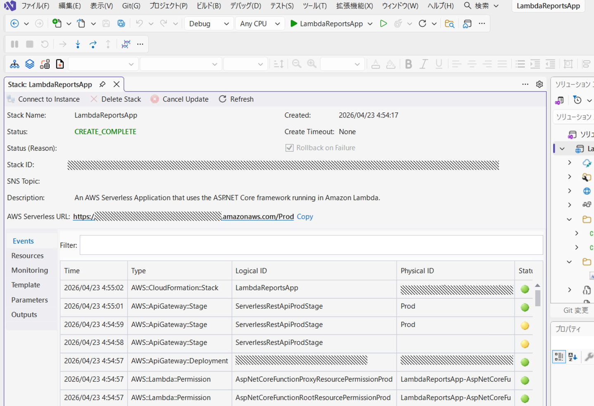Collapse the selected project node in Solution Explorer
The height and width of the screenshot is (406, 594).
[562, 149]
